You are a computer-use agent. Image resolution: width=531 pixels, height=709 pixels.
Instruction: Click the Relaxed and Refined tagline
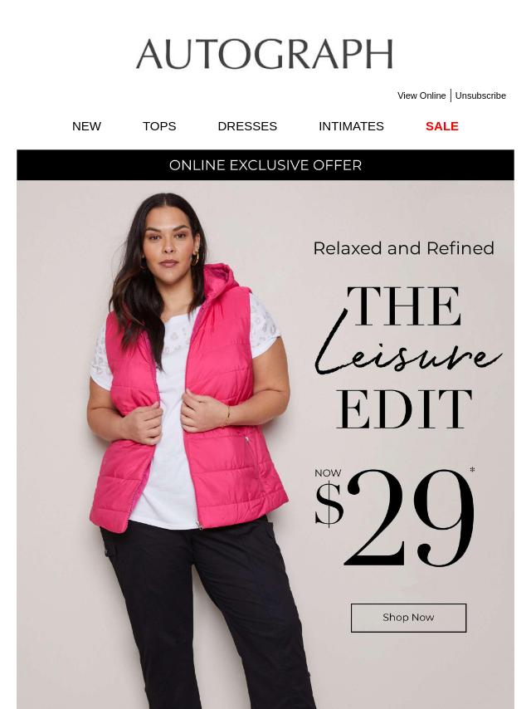pyautogui.click(x=403, y=248)
